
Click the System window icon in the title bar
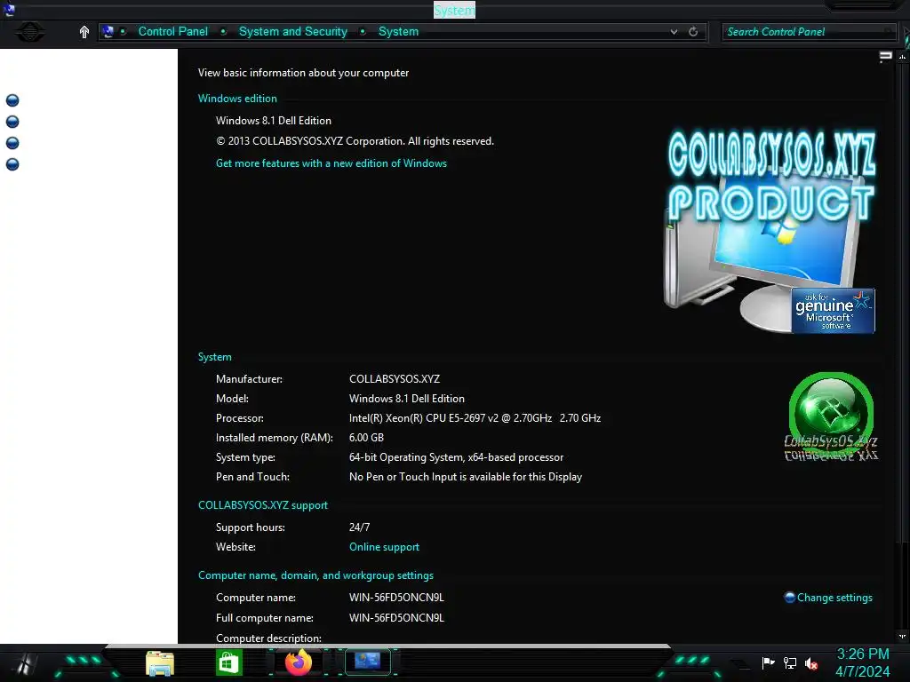(9, 9)
